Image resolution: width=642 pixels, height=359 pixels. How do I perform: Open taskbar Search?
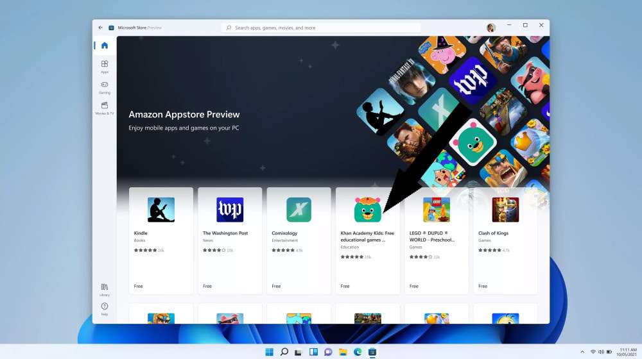click(284, 352)
